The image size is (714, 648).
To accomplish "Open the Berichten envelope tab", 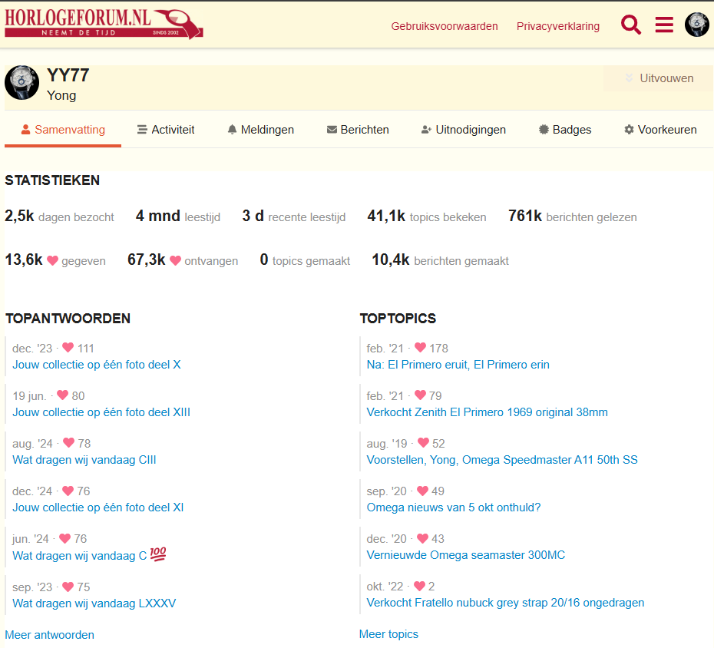I will click(358, 130).
